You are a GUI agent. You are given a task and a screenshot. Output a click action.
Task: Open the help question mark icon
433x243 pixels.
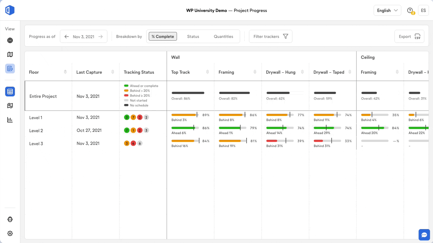[x=410, y=11]
